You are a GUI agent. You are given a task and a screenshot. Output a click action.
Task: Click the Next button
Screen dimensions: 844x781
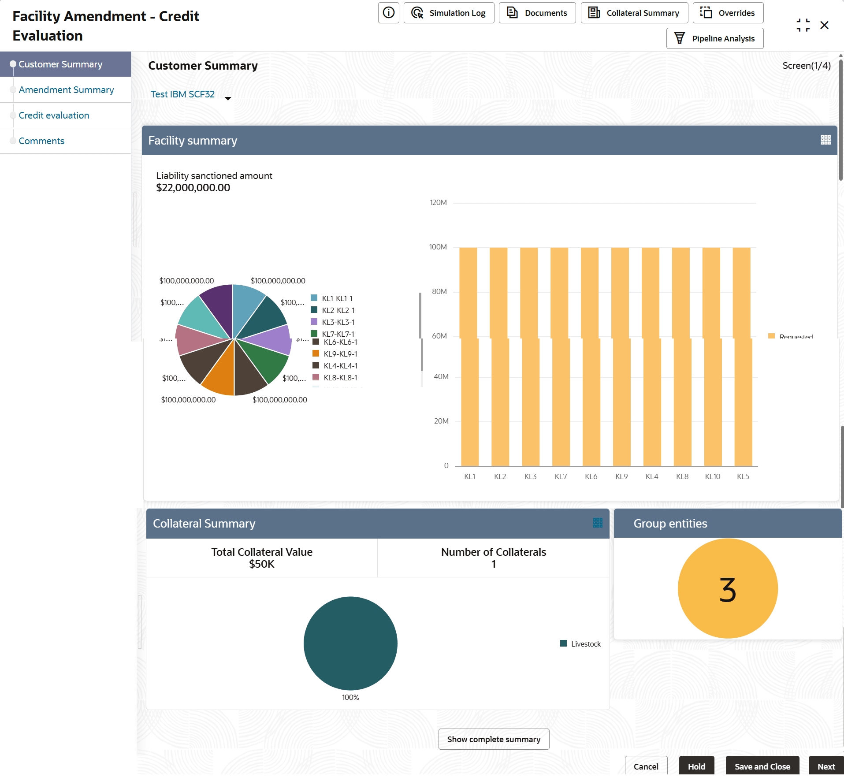click(826, 766)
